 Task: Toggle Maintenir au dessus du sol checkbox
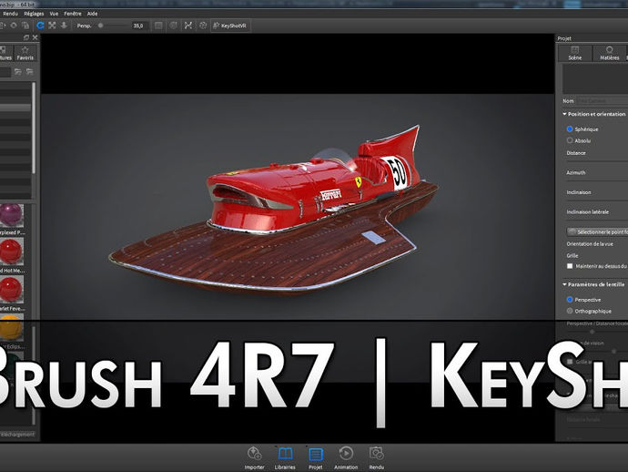click(x=570, y=266)
